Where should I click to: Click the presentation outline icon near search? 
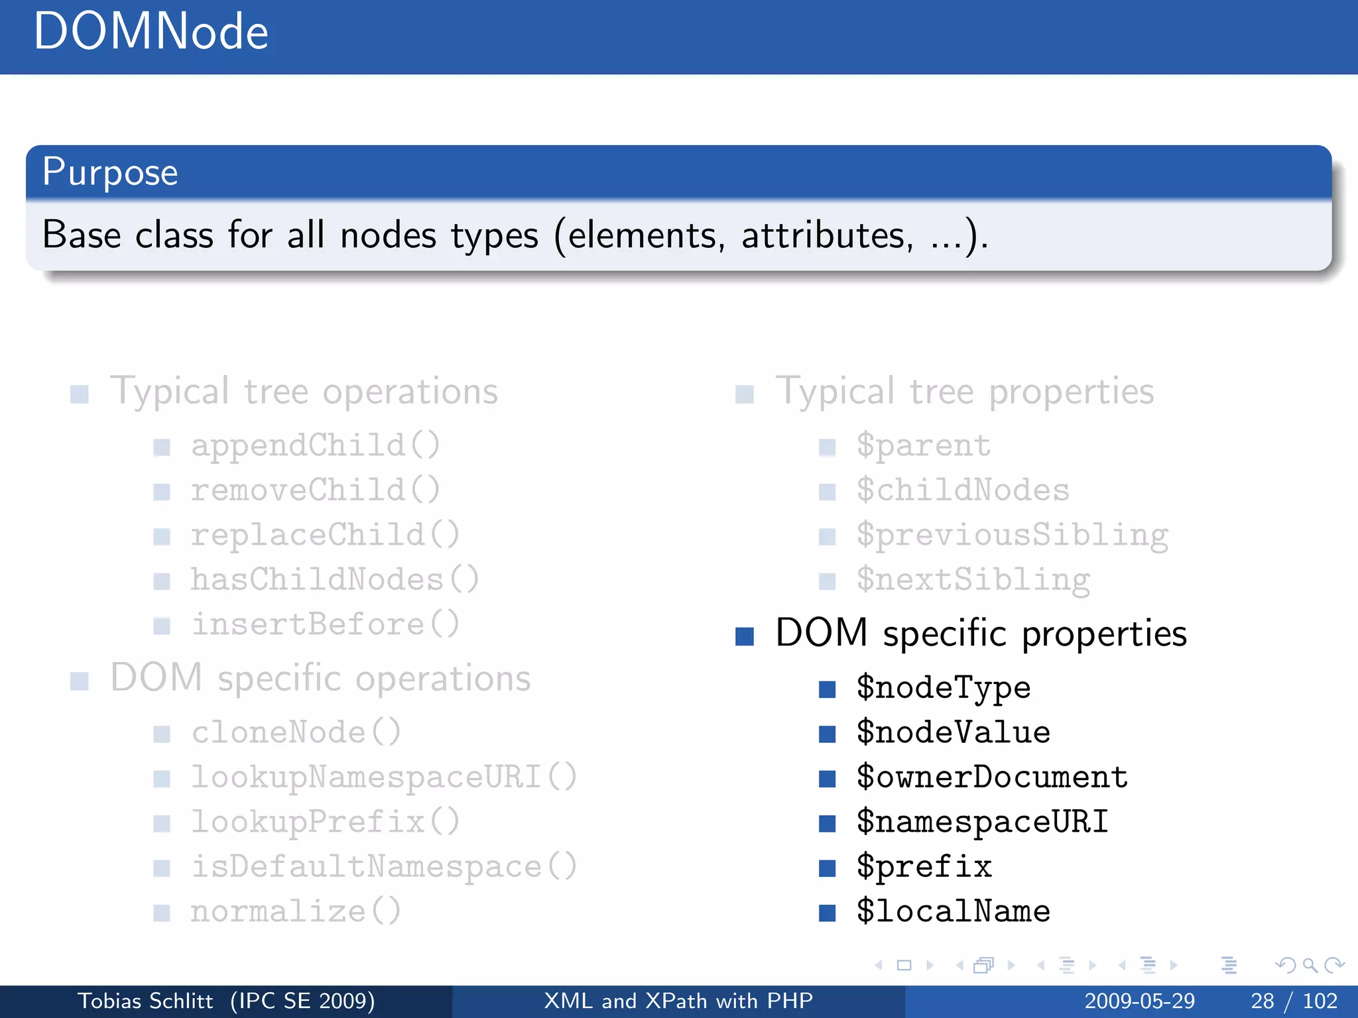1229,965
